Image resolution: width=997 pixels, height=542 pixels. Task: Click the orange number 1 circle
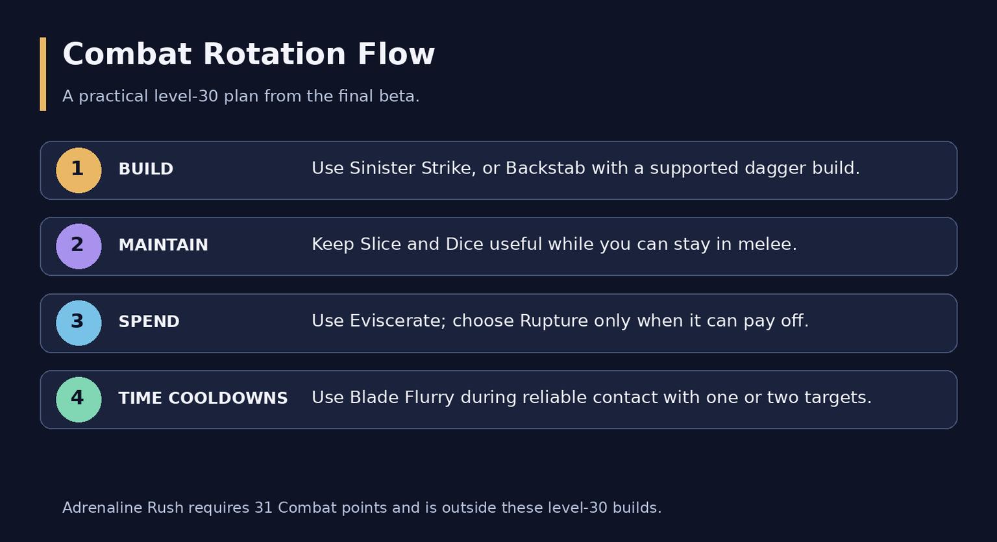(79, 170)
